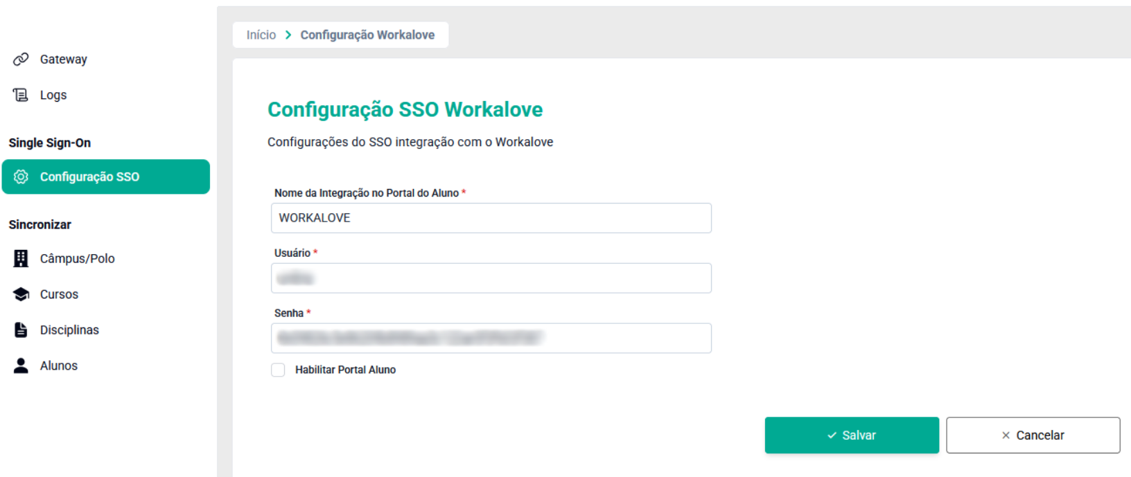The width and height of the screenshot is (1131, 477).
Task: Click the Usuário input field
Action: [x=491, y=278]
